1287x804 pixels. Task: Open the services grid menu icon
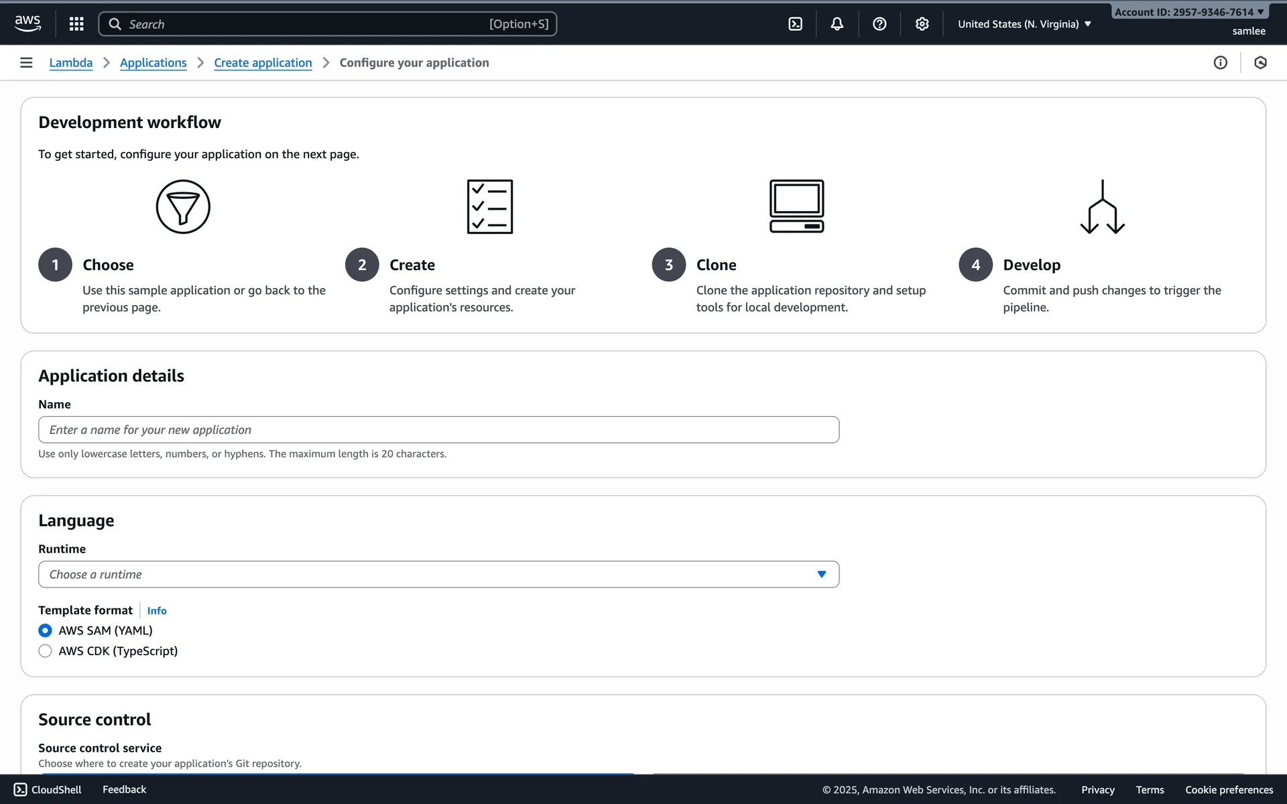coord(76,24)
